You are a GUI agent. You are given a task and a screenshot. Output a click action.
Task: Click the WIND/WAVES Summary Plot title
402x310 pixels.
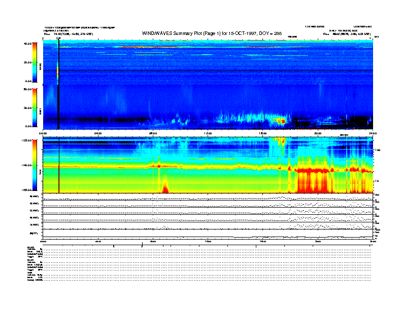[x=212, y=33]
